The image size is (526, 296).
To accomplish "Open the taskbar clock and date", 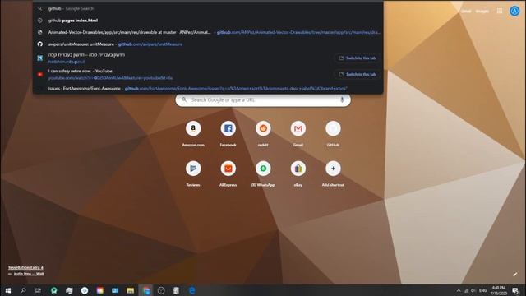I will (499, 290).
